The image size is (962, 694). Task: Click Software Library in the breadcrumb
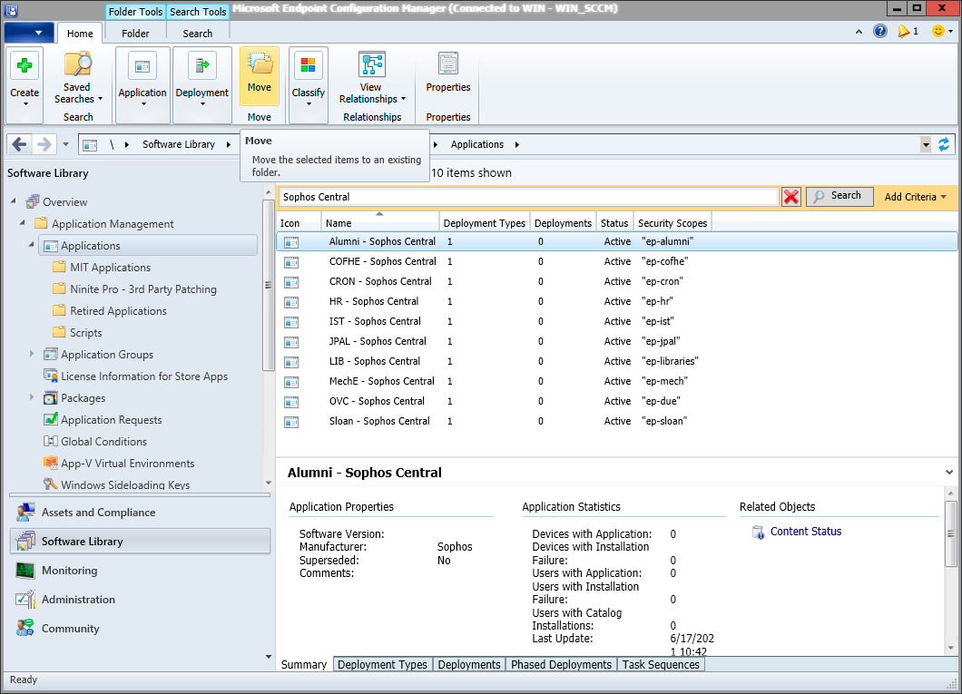coord(179,144)
